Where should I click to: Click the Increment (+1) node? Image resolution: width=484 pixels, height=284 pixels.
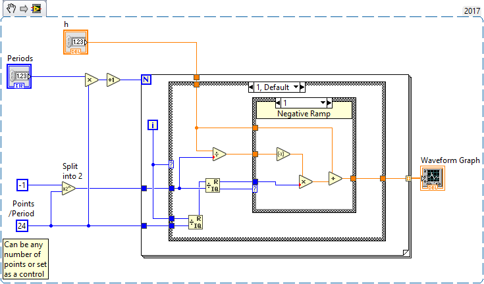[113, 80]
